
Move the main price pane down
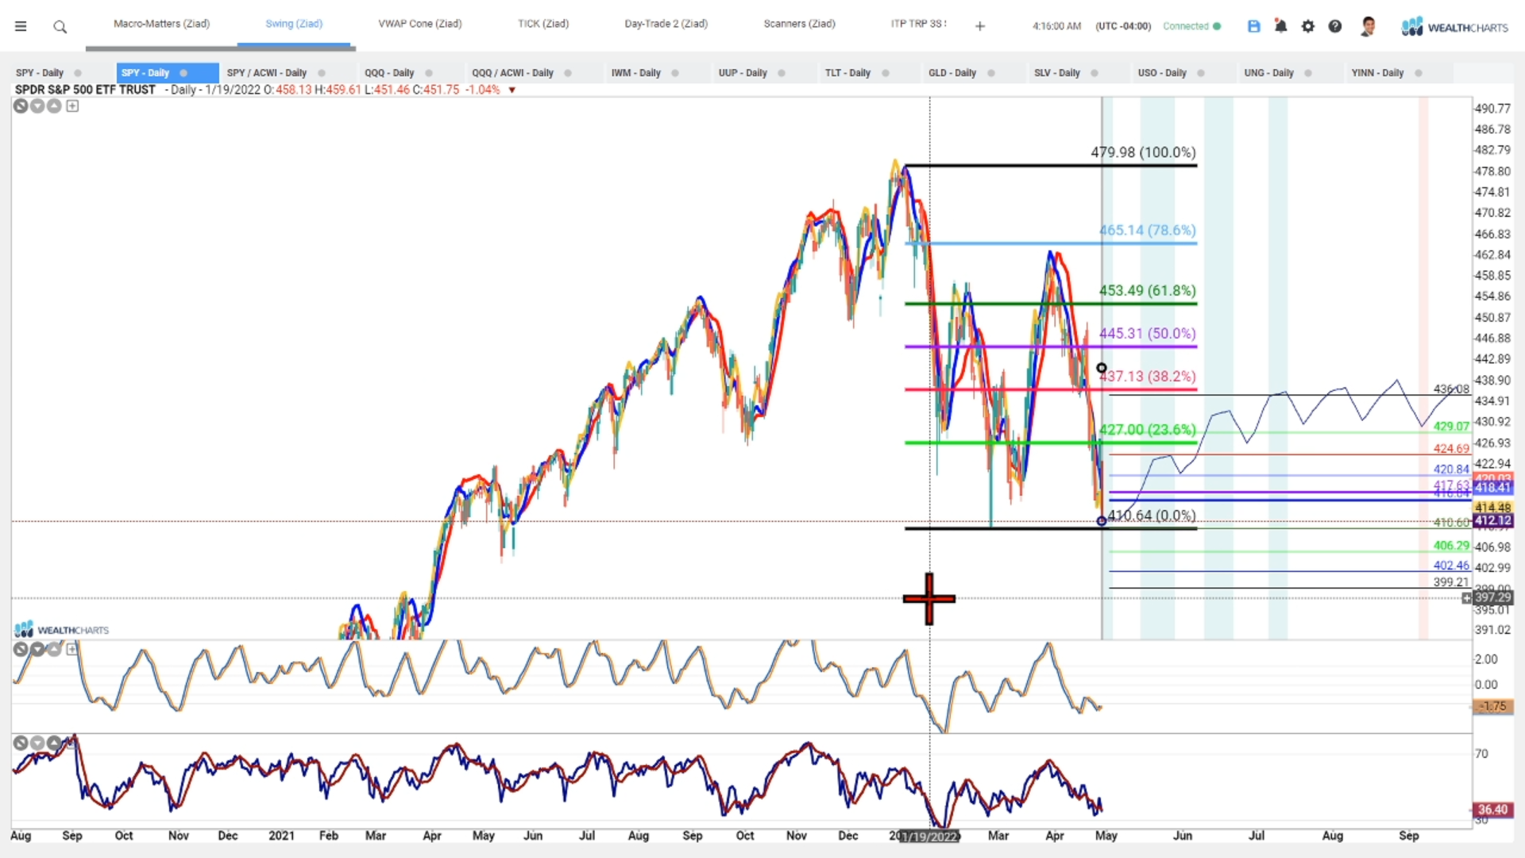click(37, 106)
